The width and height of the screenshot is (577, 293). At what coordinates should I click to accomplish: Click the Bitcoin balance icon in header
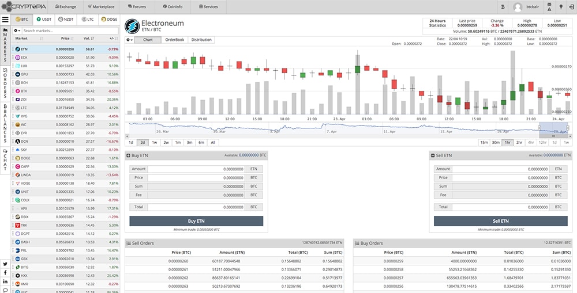pyautogui.click(x=502, y=7)
